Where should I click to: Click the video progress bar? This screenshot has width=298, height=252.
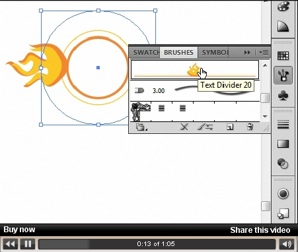point(157,244)
